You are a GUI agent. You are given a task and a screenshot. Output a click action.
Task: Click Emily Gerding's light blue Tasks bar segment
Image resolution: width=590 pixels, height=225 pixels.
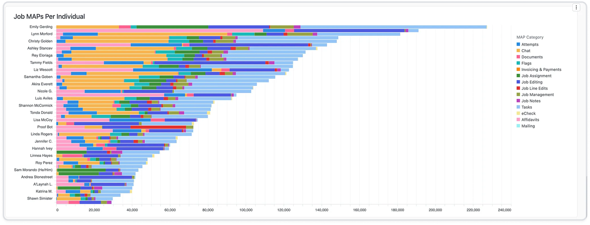point(394,27)
